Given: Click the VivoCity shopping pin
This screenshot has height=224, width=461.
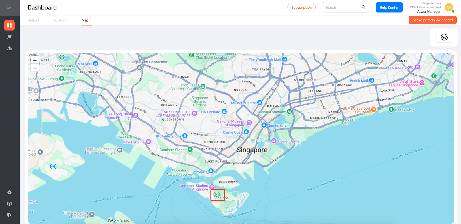Looking at the screenshot, I should (x=211, y=171).
